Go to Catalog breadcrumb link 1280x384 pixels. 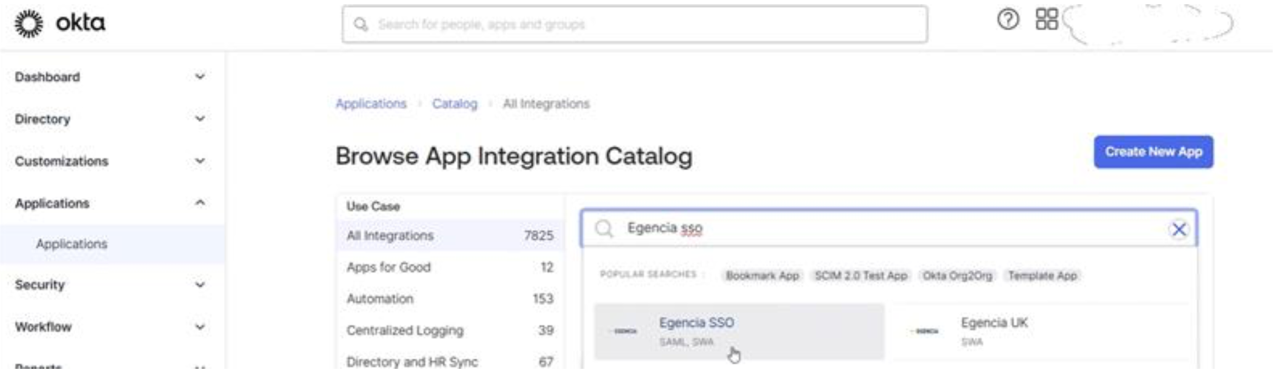click(x=455, y=104)
